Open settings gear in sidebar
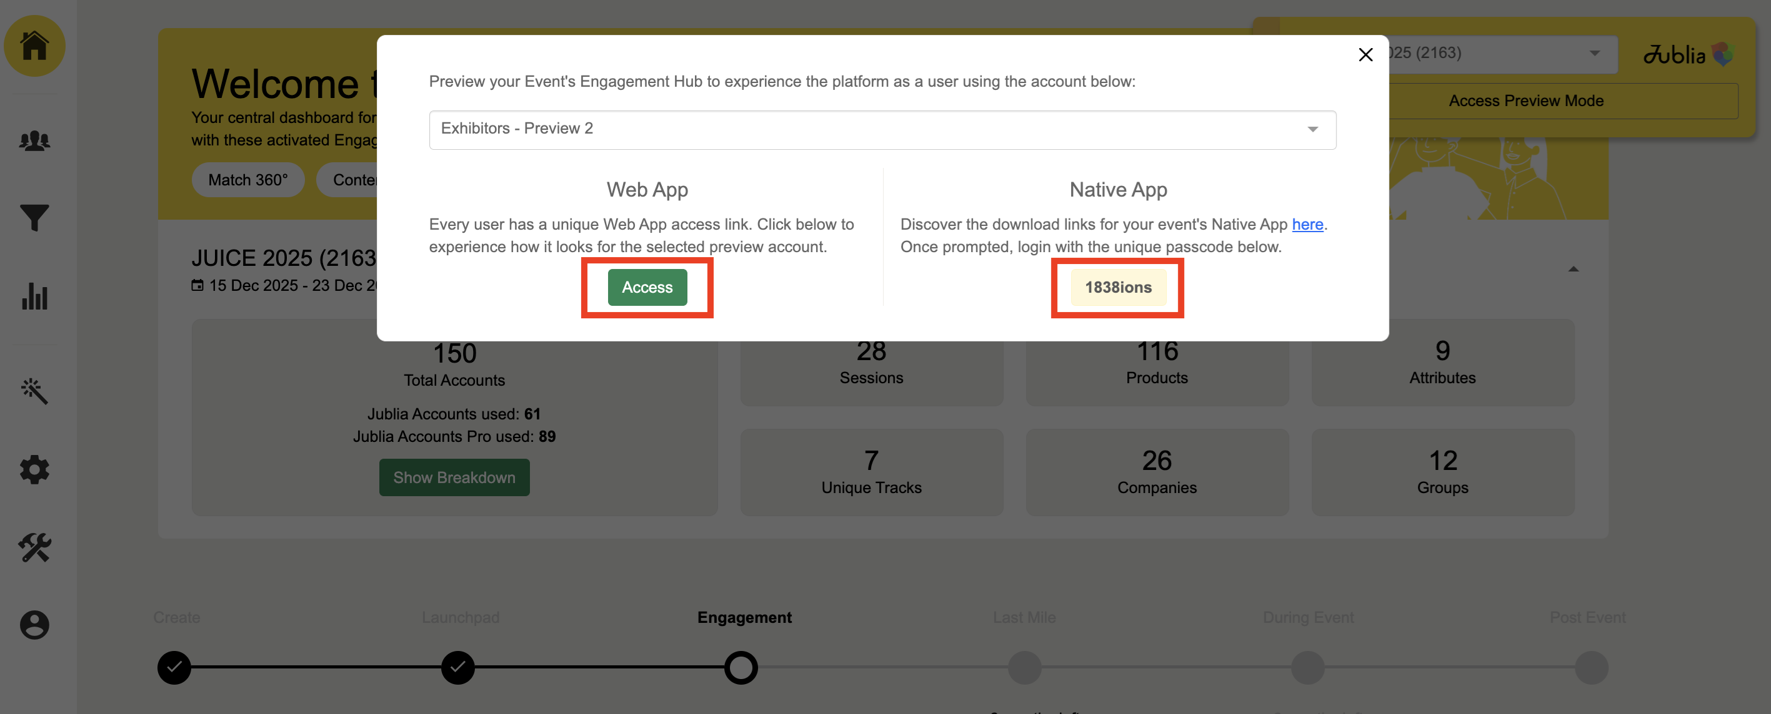Screen dimensions: 1771x714 click(34, 469)
